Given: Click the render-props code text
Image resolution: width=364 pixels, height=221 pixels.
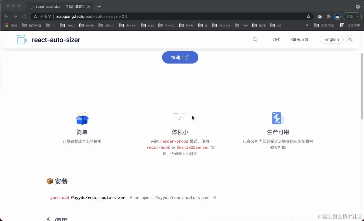Looking at the screenshot, I should [174, 141].
